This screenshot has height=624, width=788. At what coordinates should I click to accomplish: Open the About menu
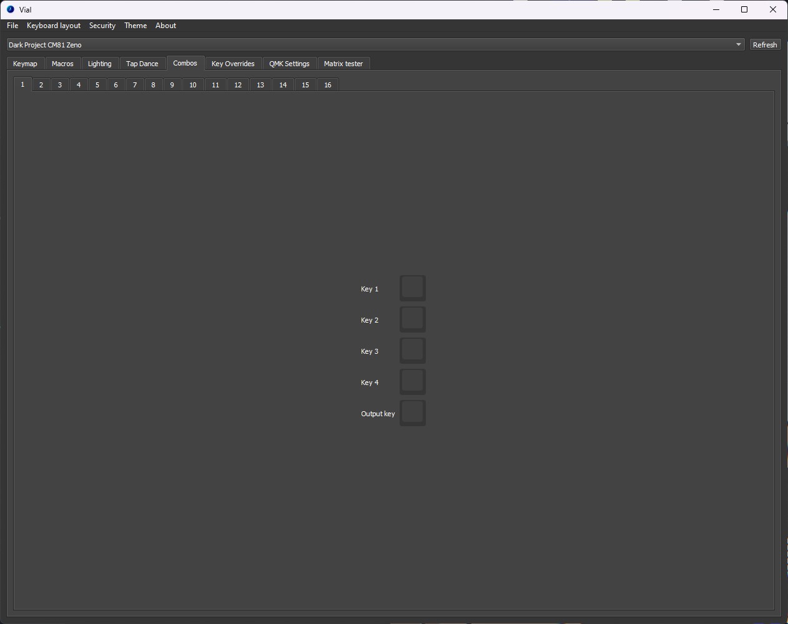[x=165, y=26]
